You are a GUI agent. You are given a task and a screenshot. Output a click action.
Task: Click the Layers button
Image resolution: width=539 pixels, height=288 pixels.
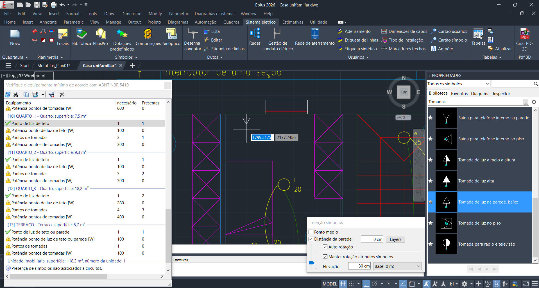[395, 239]
